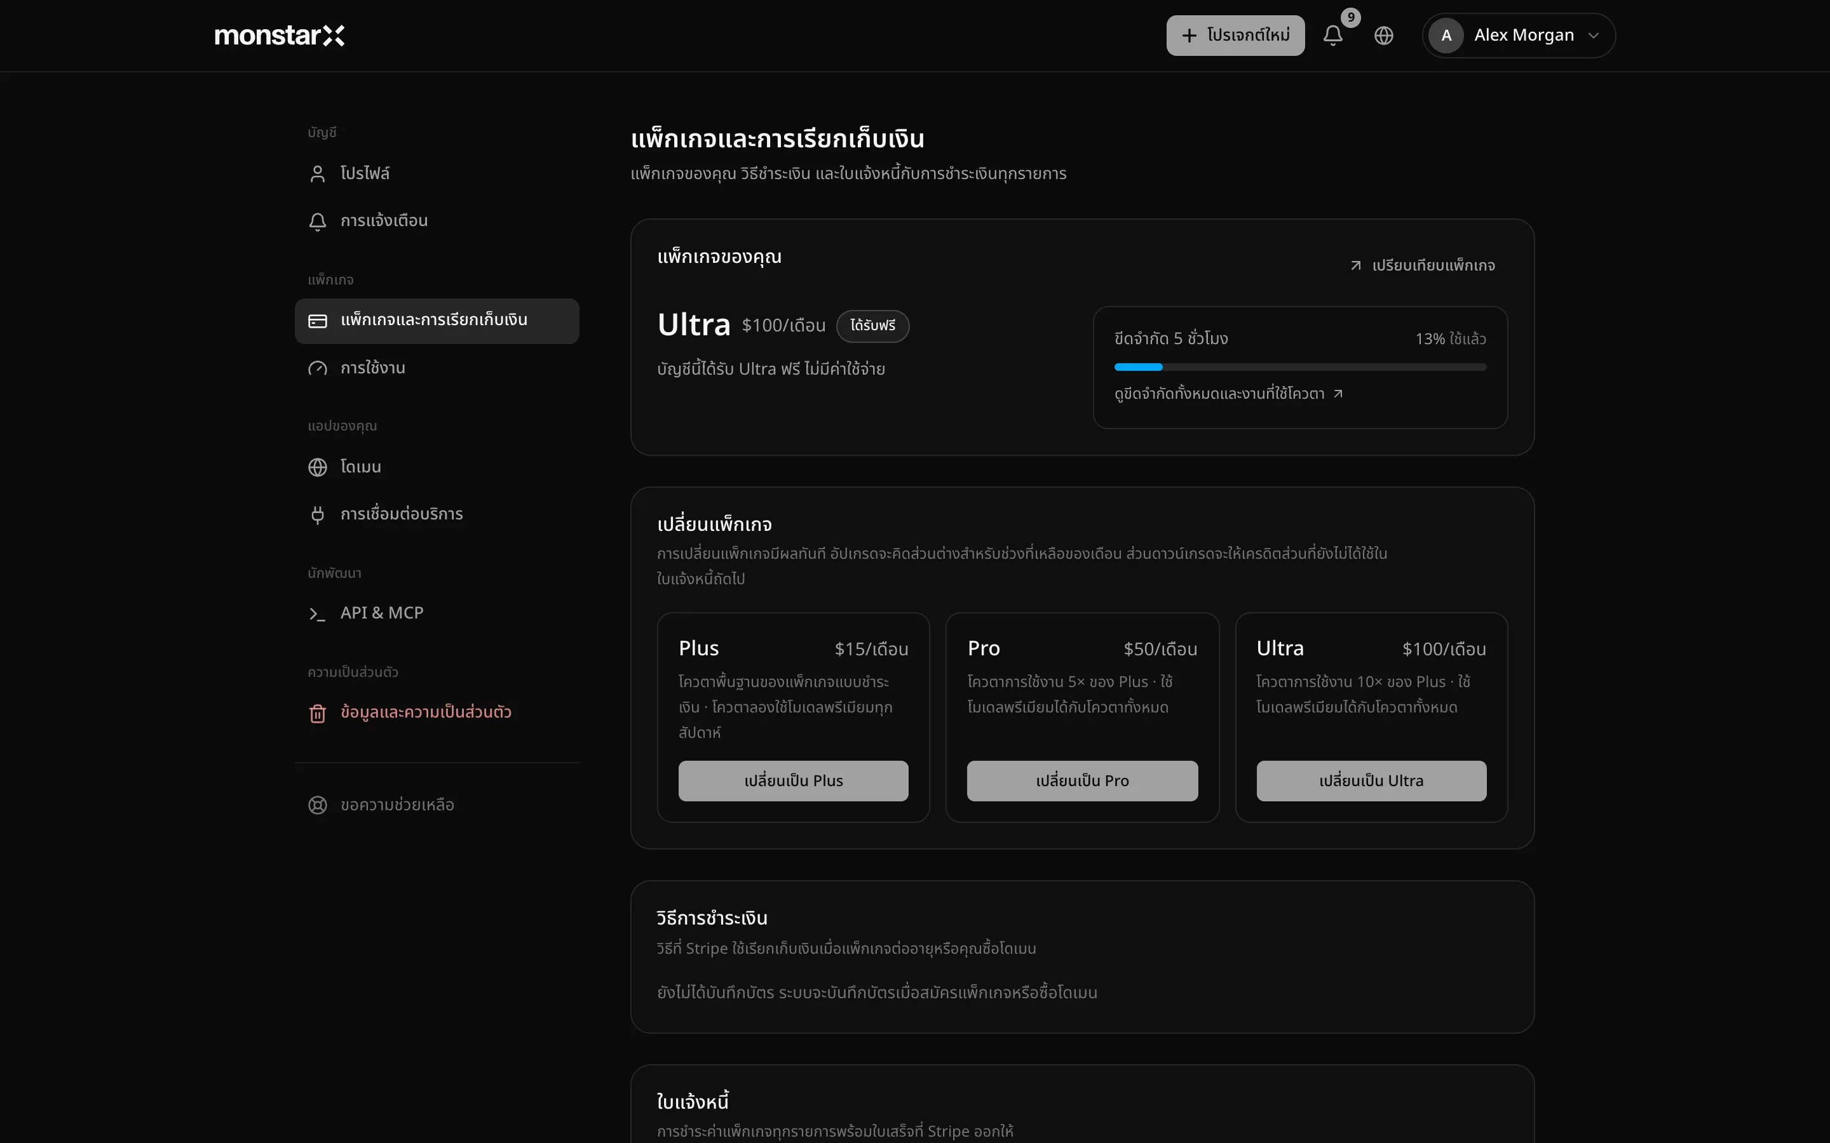Click the globe icon beside โดเมน
Viewport: 1830px width, 1143px height.
pos(318,467)
